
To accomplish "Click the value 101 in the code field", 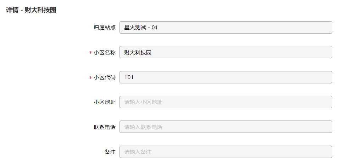I will click(x=129, y=77).
